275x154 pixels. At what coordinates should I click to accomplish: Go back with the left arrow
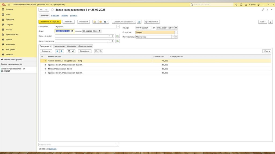[41, 10]
